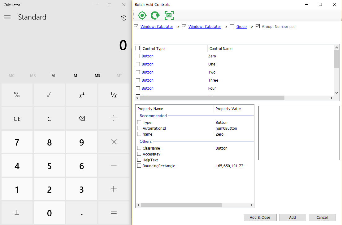Click the equals key in Calculator
The width and height of the screenshot is (342, 225).
114,213
